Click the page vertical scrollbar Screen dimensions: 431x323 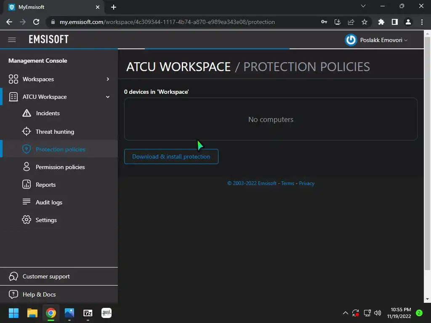(427, 154)
